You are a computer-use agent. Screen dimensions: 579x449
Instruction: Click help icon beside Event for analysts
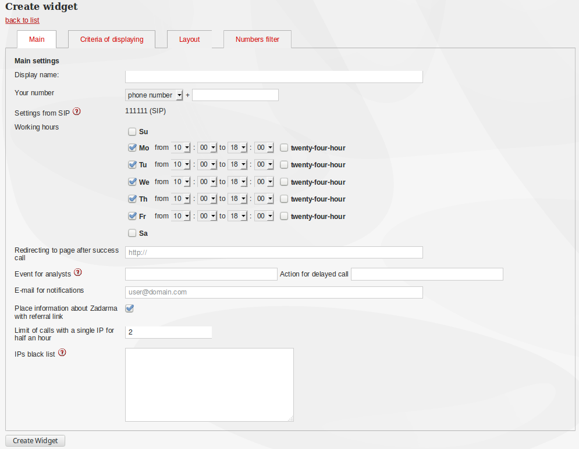[x=77, y=272]
